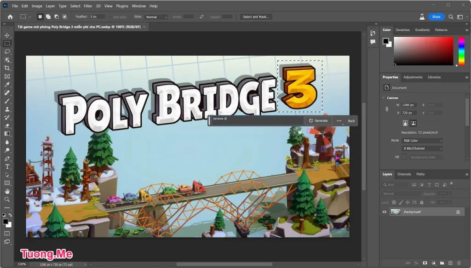This screenshot has width=471, height=268.
Task: Collapse the Canvas section
Action: (x=383, y=98)
